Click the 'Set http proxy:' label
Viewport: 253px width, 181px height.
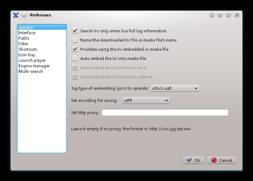[85, 113]
